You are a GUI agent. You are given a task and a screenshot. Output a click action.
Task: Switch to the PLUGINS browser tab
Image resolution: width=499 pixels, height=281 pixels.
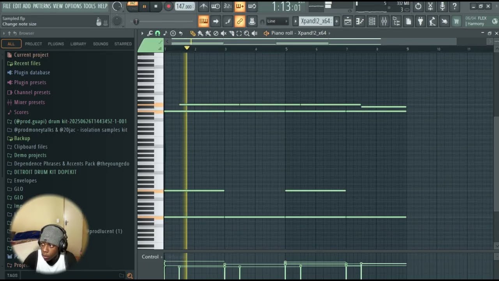pos(56,44)
